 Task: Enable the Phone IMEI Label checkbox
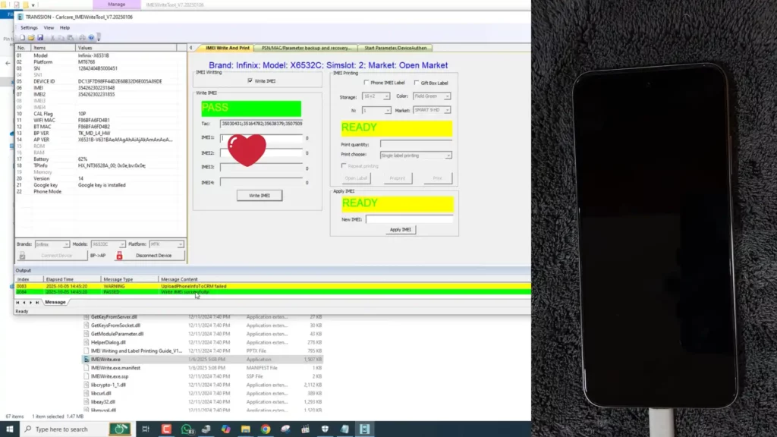click(365, 83)
